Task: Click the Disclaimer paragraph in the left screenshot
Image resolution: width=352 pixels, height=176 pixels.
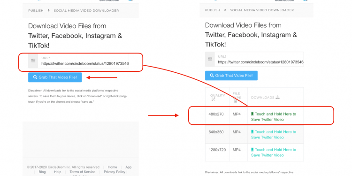Action: [77, 96]
